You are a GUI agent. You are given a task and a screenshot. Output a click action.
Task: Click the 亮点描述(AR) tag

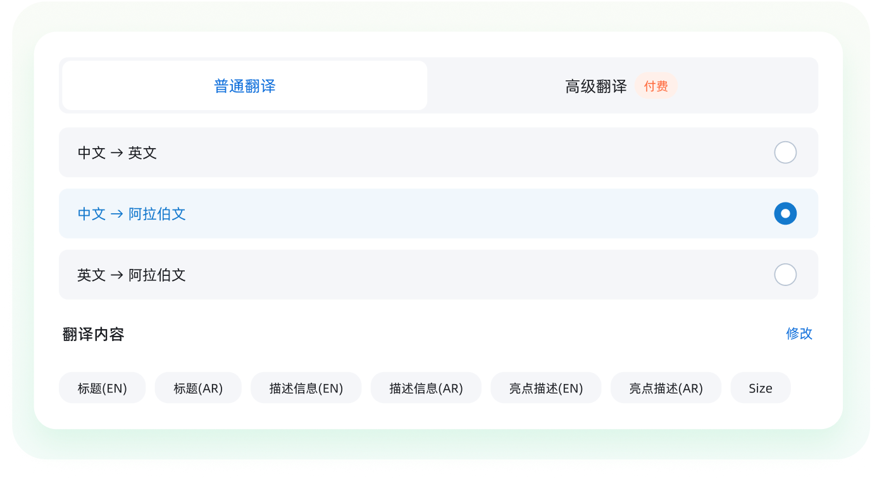coord(666,388)
